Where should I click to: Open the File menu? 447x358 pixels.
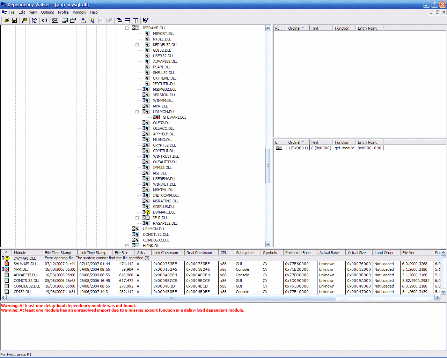pos(12,12)
